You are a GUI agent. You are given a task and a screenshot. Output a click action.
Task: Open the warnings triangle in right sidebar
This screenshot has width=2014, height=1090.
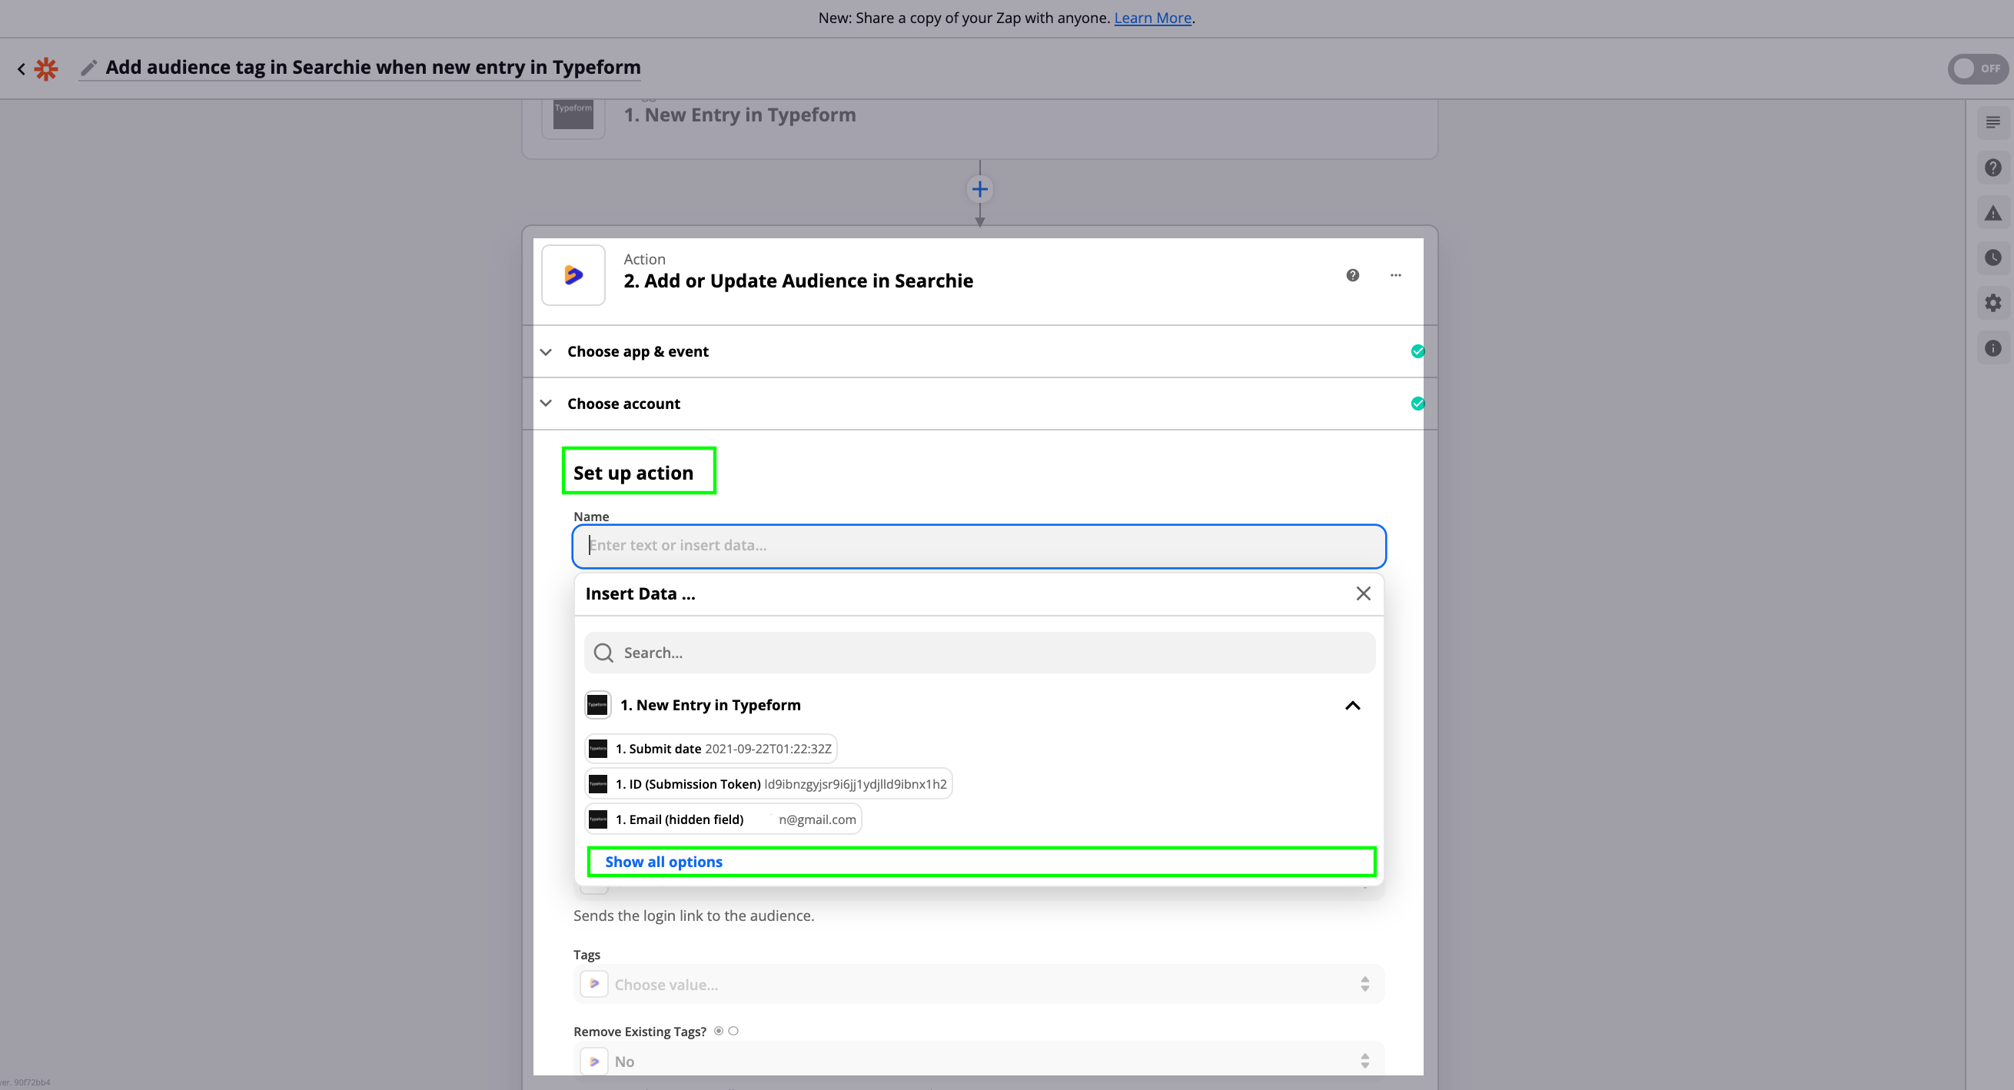1992,213
